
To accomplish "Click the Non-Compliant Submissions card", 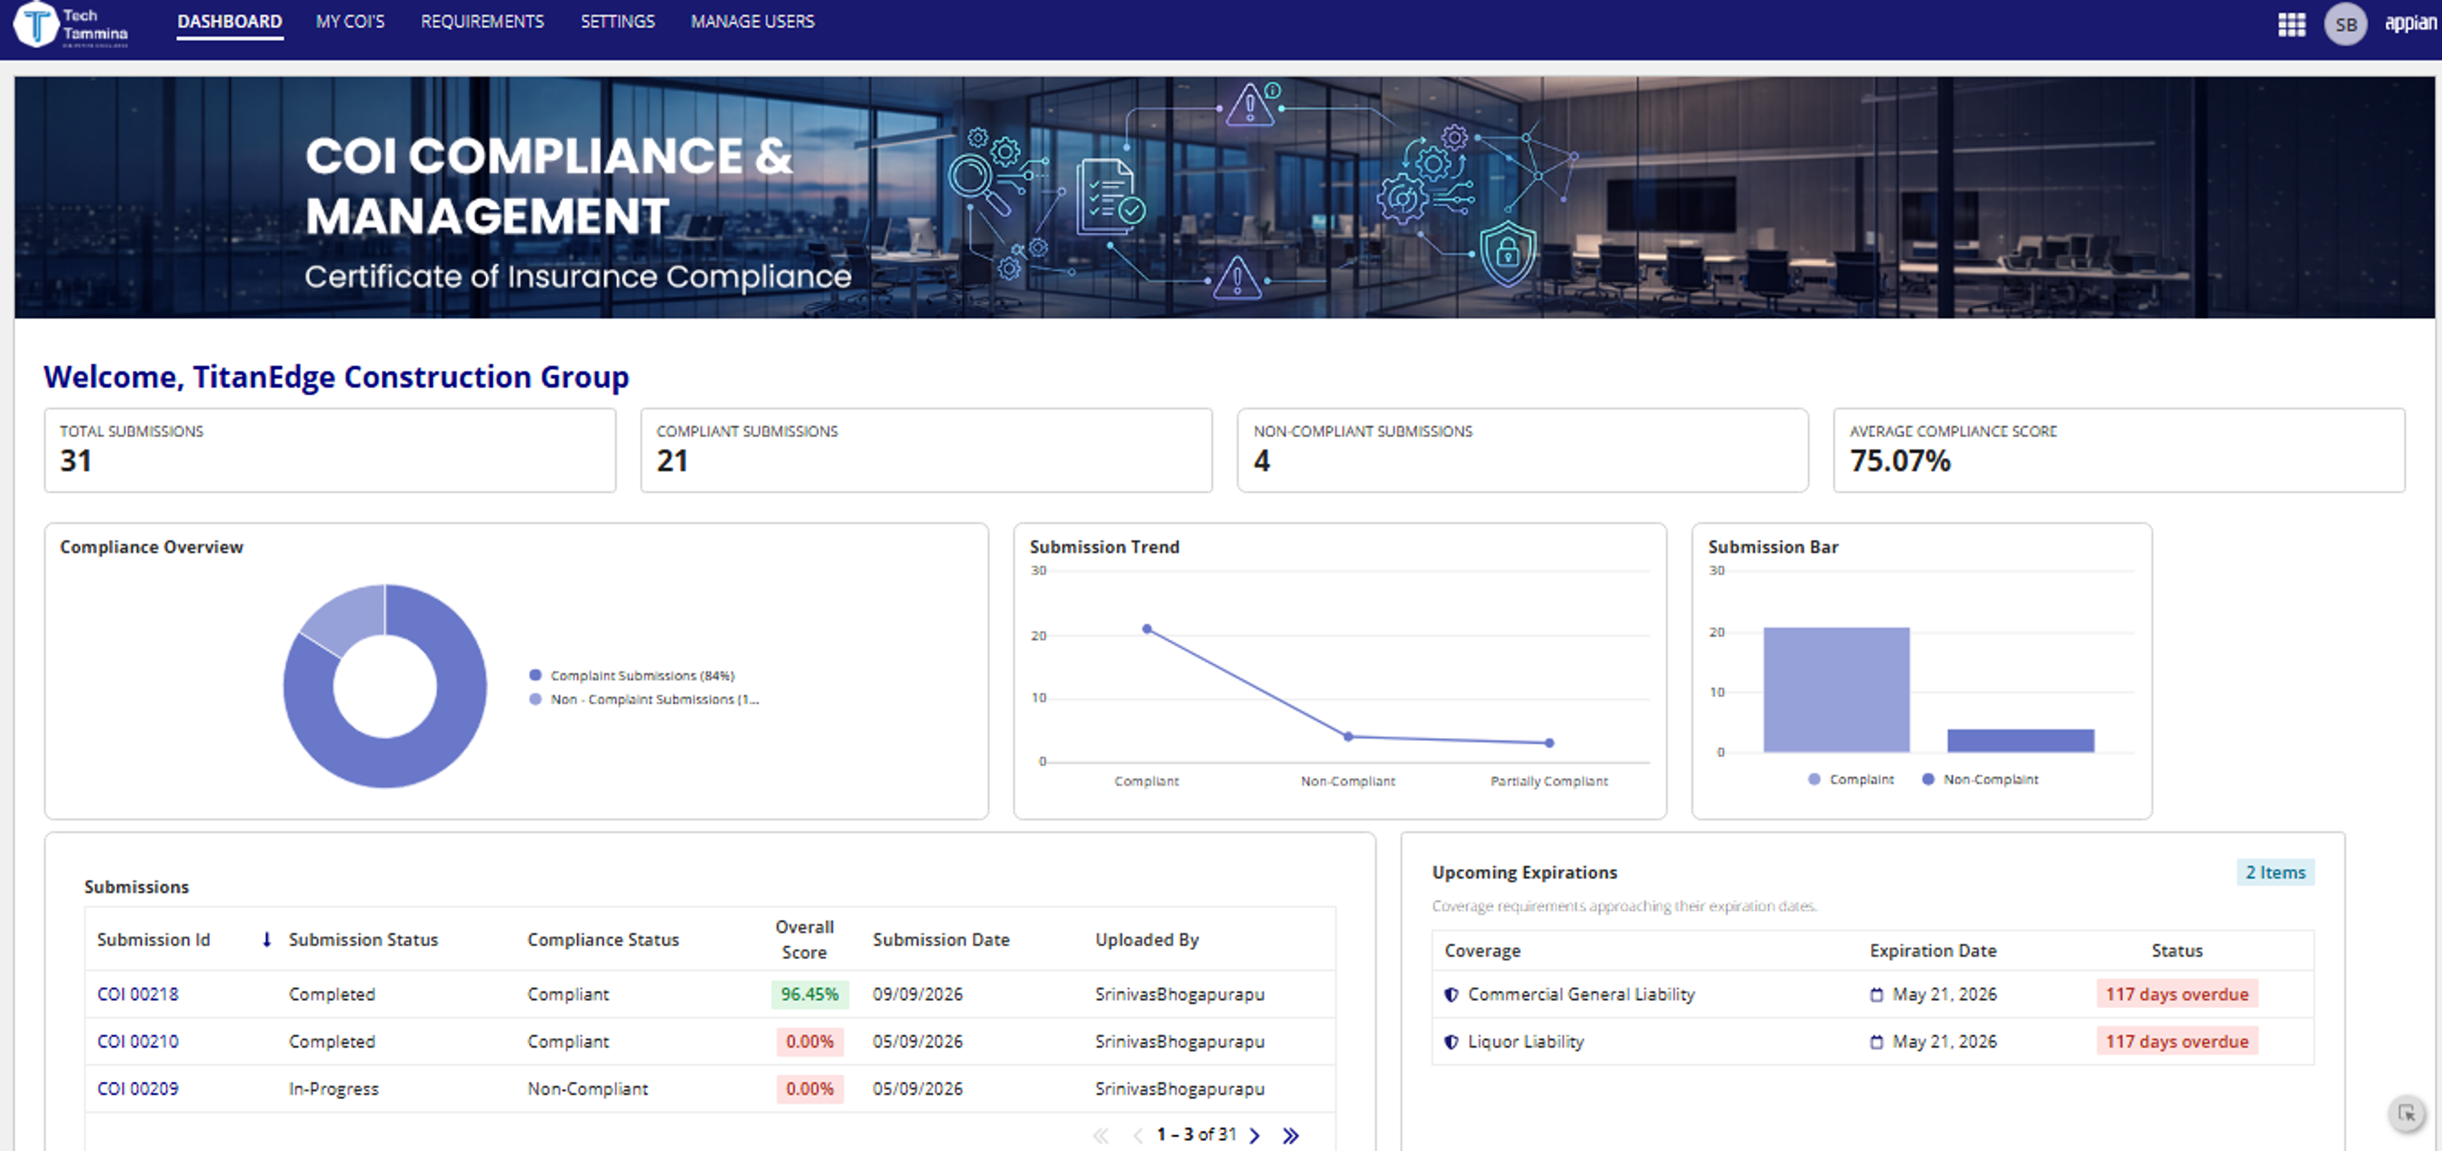I will point(1522,450).
